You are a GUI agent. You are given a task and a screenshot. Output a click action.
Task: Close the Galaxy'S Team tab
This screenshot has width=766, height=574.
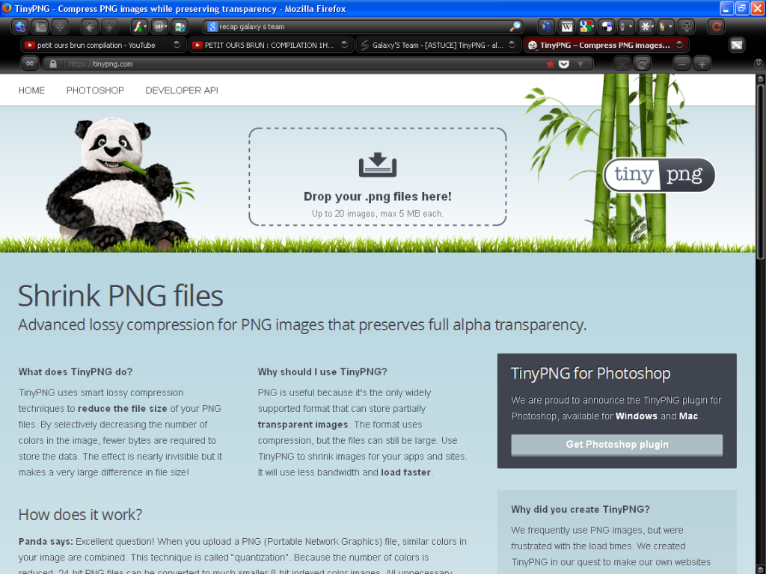pyautogui.click(x=512, y=44)
